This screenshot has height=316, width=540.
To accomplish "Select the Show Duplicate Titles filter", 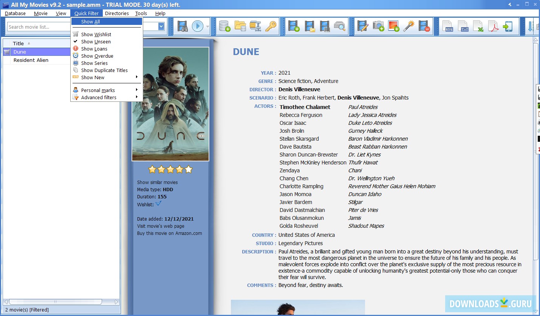I will [x=107, y=70].
